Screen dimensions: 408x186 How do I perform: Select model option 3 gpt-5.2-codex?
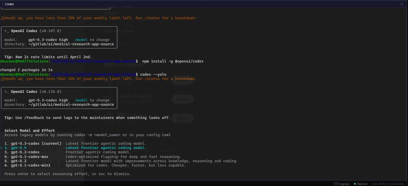(x=22, y=152)
